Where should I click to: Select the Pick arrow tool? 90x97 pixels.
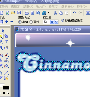coord(3,31)
